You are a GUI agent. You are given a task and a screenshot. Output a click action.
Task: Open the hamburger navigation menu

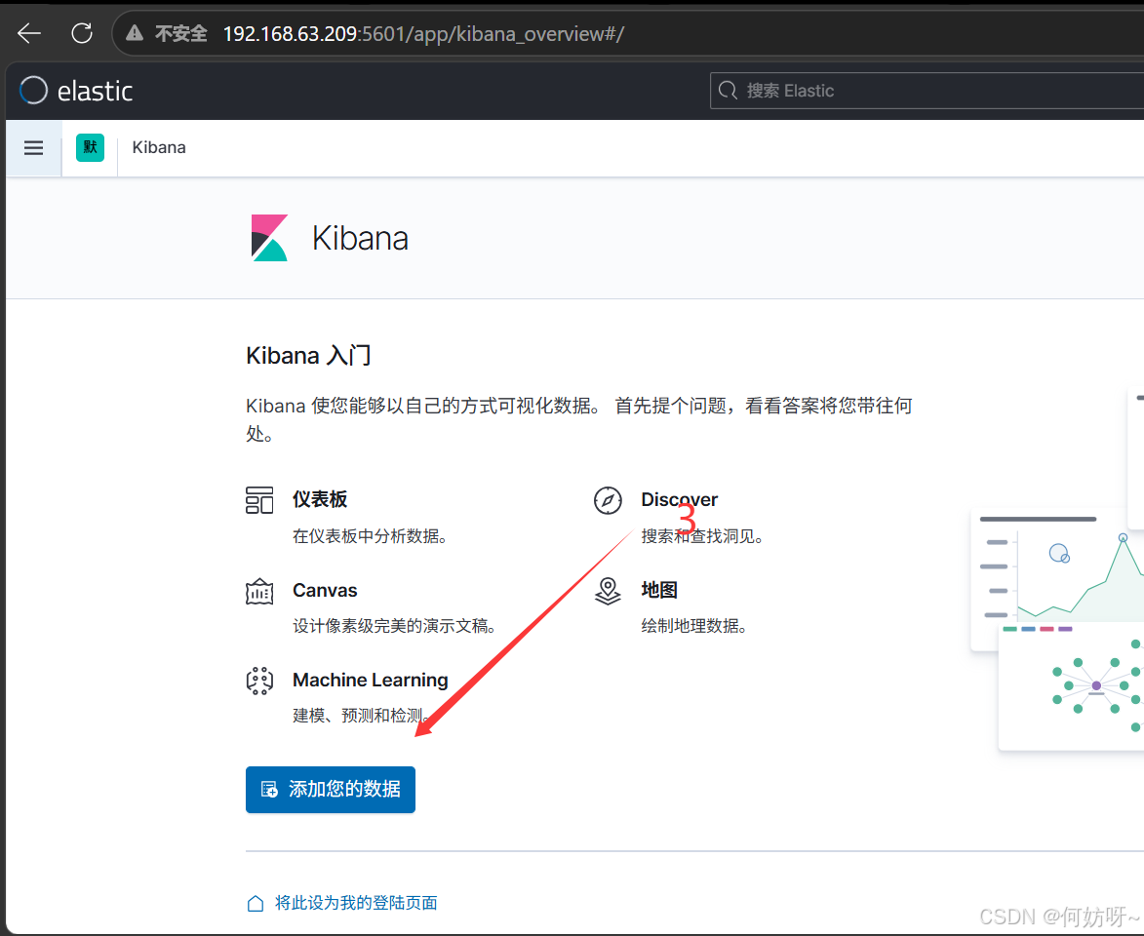tap(33, 148)
